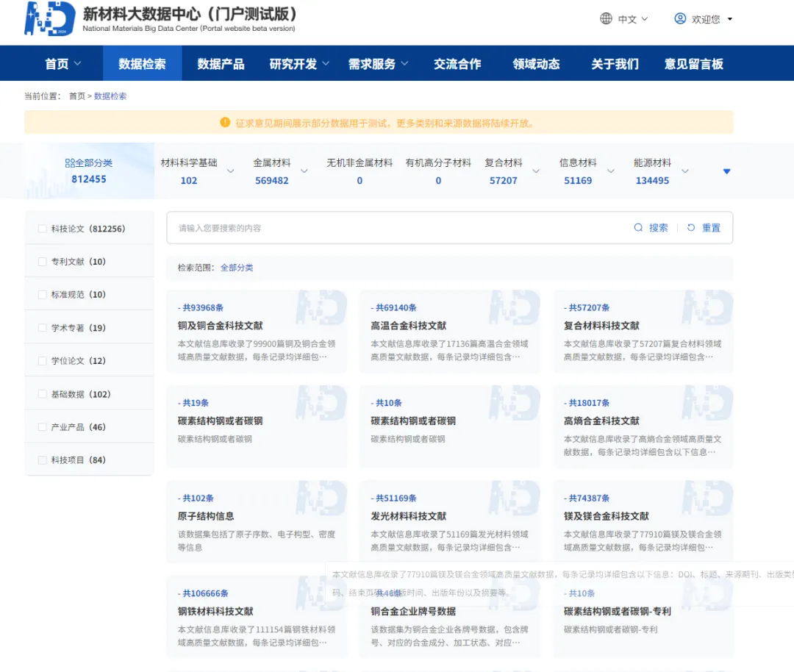Expand the 复合材料 category chevron
The image size is (794, 672).
click(x=536, y=171)
